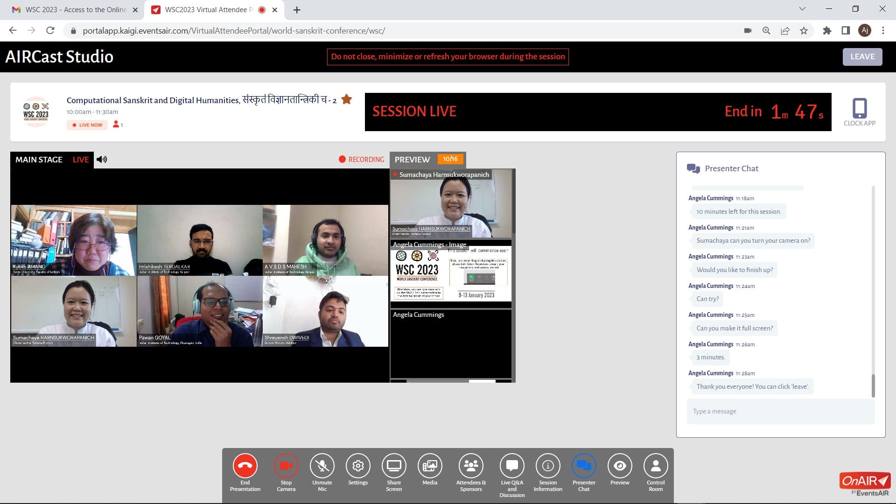The width and height of the screenshot is (896, 504).
Task: Stop the camera feed
Action: click(x=286, y=466)
